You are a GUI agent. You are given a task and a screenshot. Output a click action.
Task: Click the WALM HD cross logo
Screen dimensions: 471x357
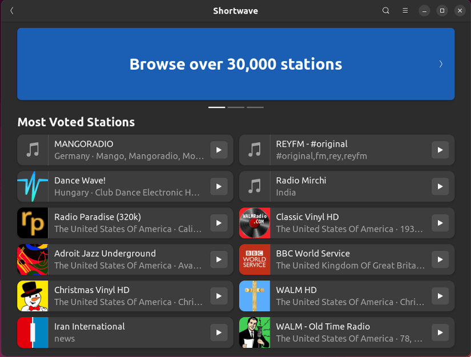tap(255, 296)
